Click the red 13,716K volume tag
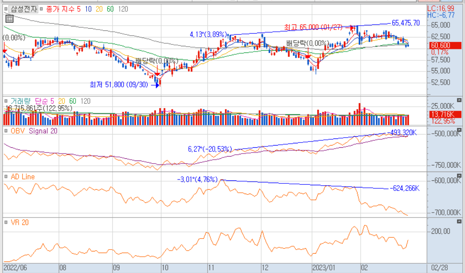This screenshot has width=465, height=273. (446, 115)
